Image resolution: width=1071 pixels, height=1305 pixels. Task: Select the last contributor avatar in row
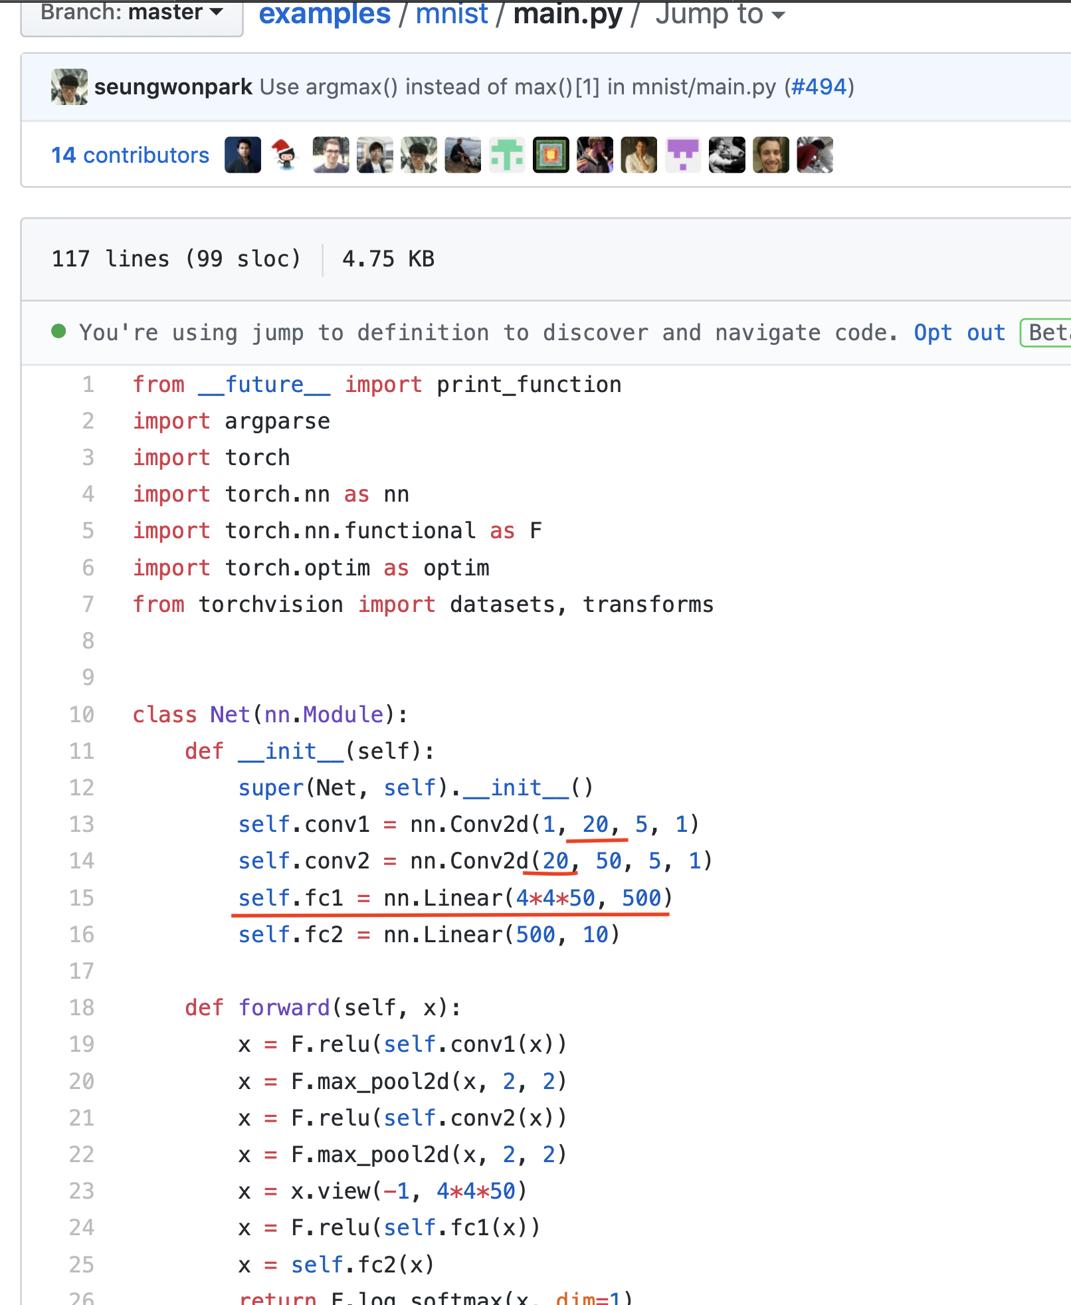tap(815, 155)
